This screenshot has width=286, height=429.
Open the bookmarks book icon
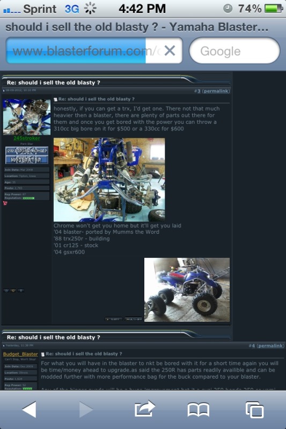click(x=199, y=410)
